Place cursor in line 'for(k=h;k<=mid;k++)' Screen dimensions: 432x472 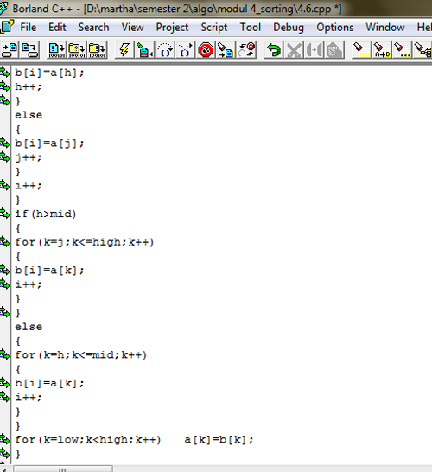point(81,355)
